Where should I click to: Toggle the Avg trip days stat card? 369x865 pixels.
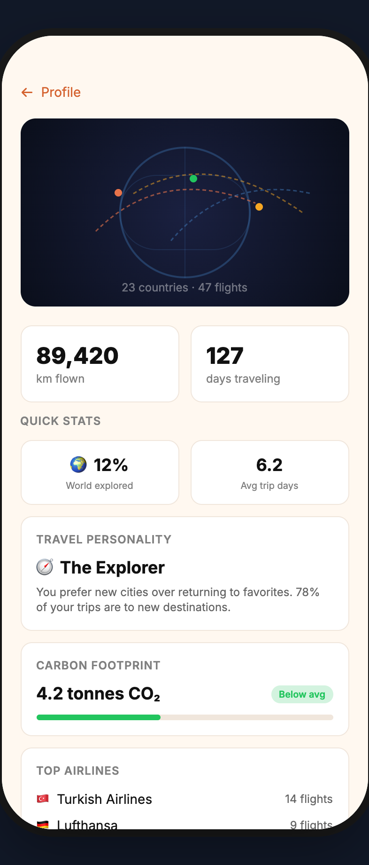tap(269, 472)
